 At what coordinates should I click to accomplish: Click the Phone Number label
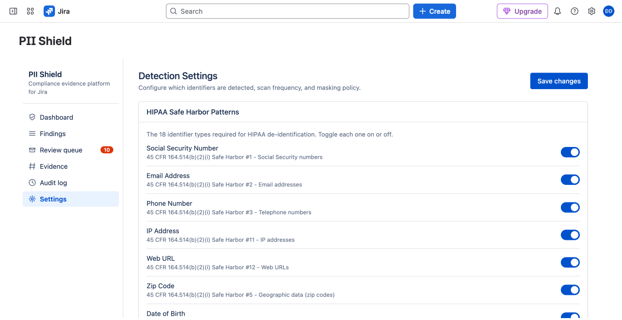click(x=169, y=203)
